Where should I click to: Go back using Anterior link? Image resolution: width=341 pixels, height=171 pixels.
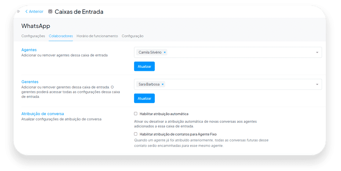pos(34,11)
